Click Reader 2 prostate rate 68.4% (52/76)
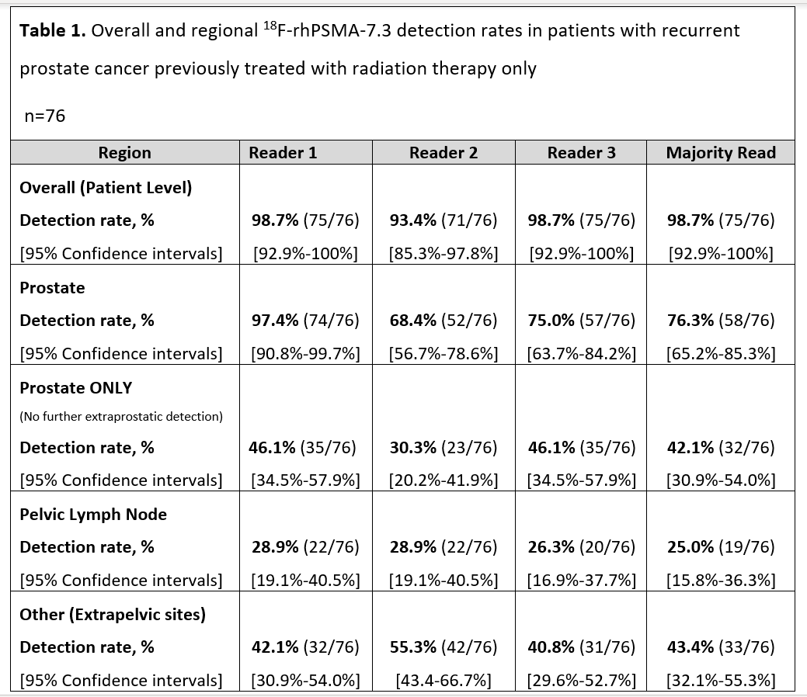 pyautogui.click(x=444, y=321)
